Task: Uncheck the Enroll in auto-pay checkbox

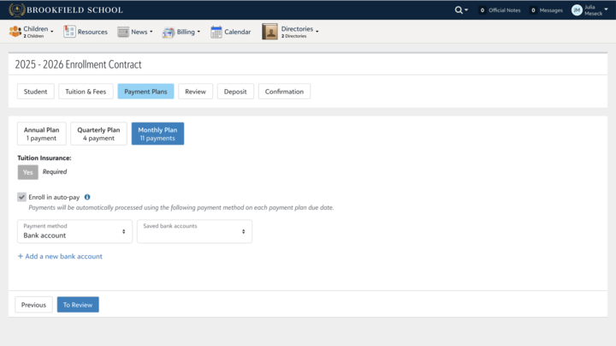Action: 21,197
